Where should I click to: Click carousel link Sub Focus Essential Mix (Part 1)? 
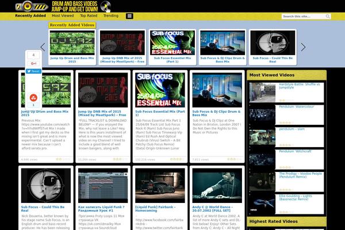(x=172, y=60)
